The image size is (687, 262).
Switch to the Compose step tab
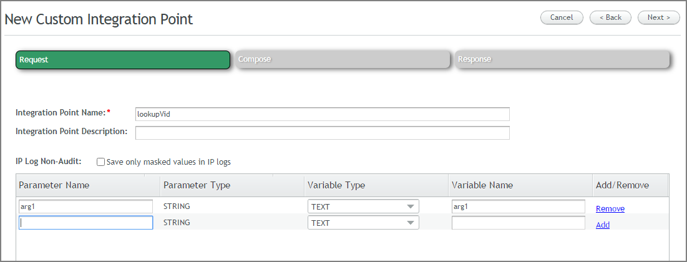point(343,59)
